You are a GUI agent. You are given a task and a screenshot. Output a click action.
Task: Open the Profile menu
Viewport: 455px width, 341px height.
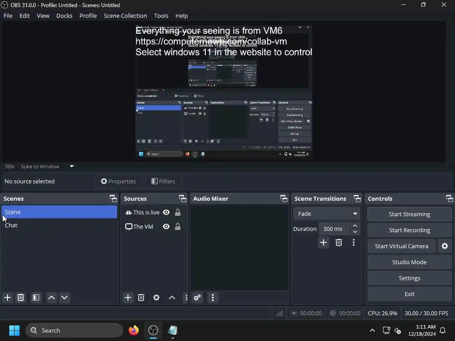[x=88, y=16]
